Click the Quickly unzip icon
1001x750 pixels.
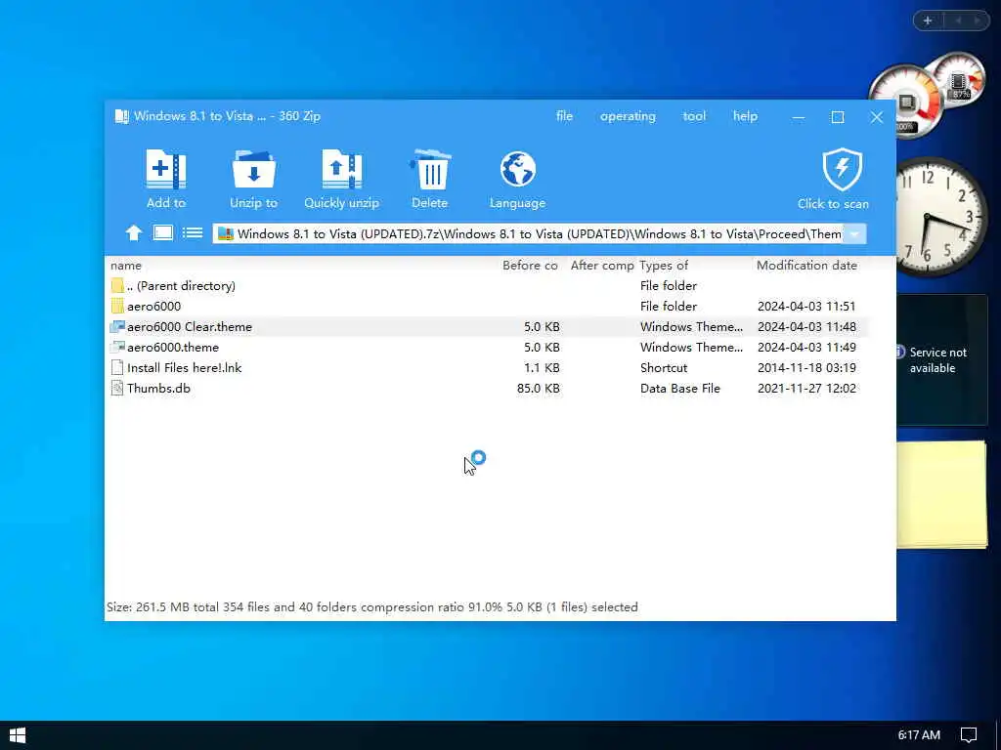(341, 170)
